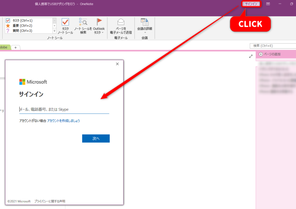
Task: Open プライバシーに関する声明 link
Action: click(50, 201)
